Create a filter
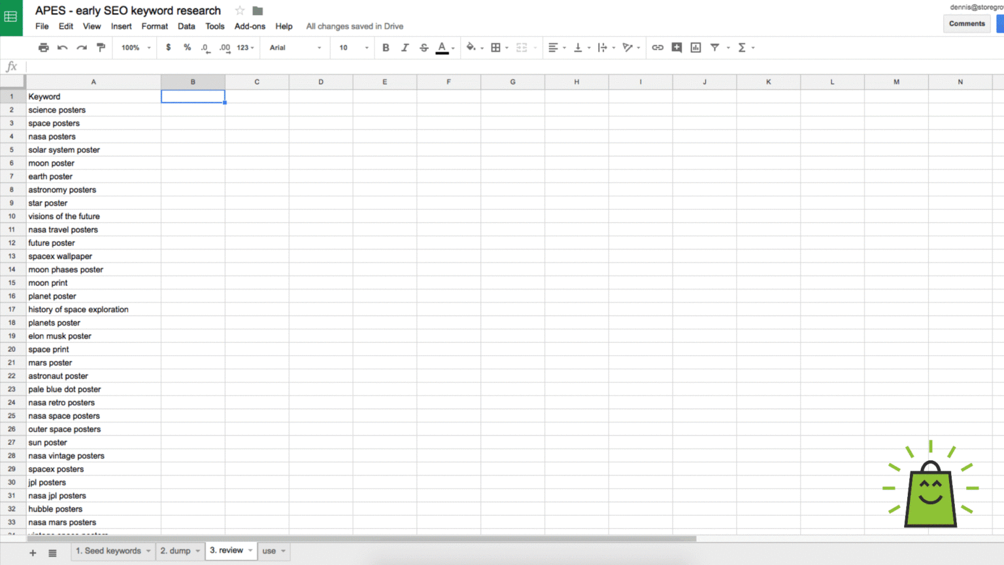The height and width of the screenshot is (565, 1004). [714, 47]
